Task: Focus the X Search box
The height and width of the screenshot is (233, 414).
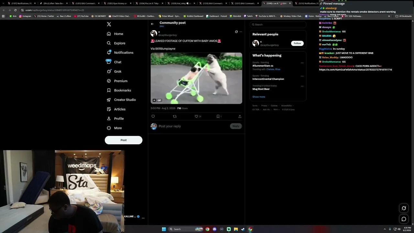Action: pos(278,25)
